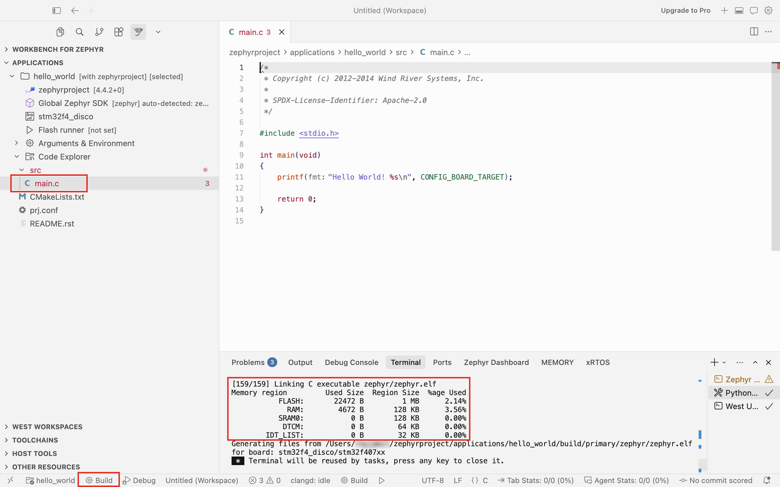Click the new plus icon in title bar
This screenshot has height=487, width=780.
coord(724,10)
